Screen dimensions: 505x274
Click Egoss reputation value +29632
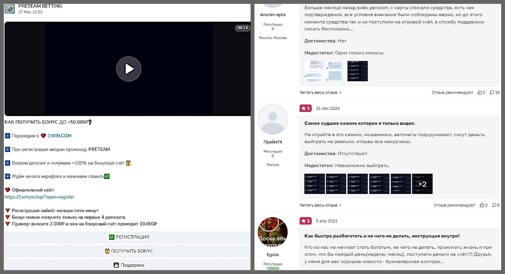pos(273,268)
